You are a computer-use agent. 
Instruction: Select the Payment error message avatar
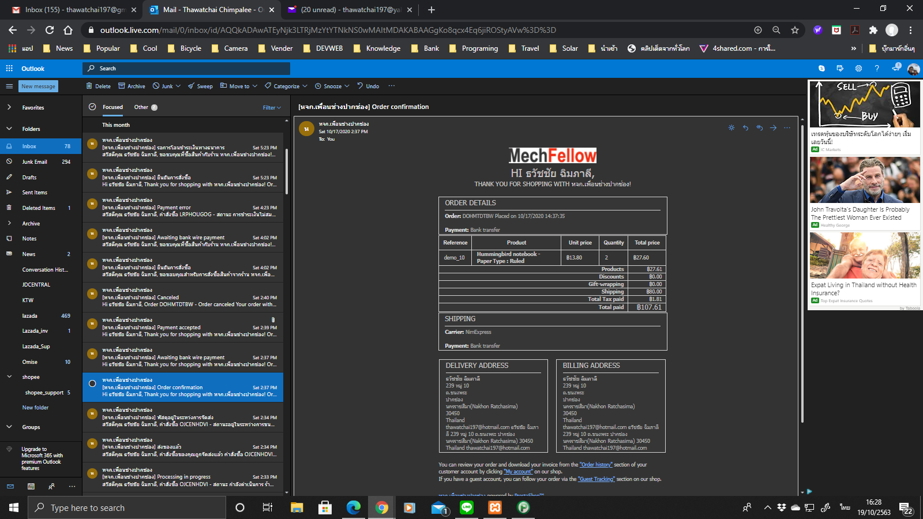click(x=92, y=204)
